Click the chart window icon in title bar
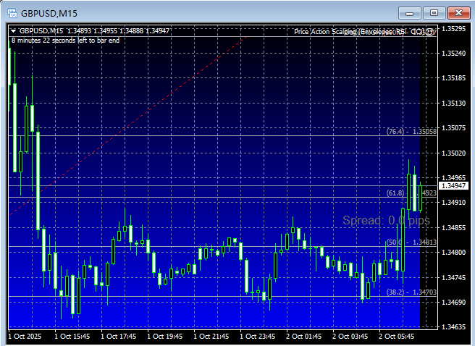Image resolution: width=475 pixels, height=346 pixels. 12,13
